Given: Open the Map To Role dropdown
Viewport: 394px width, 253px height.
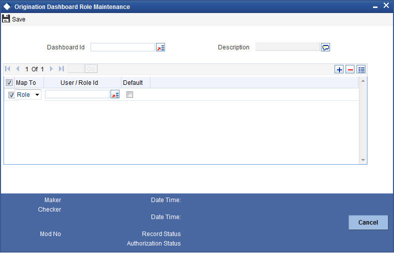Looking at the screenshot, I should pos(28,94).
